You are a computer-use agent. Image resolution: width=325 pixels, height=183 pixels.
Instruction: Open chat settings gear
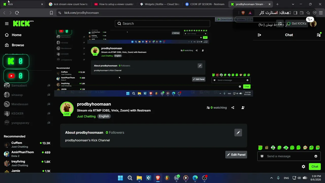click(303, 167)
